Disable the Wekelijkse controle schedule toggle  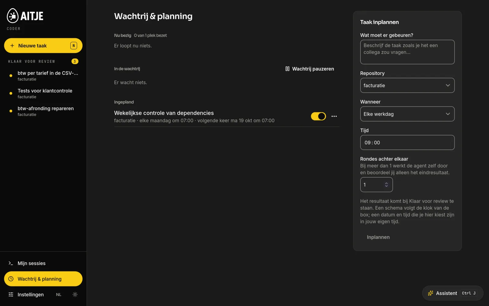(318, 116)
